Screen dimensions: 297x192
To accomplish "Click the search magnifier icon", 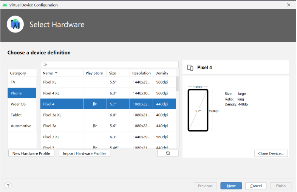I will pos(45,65).
